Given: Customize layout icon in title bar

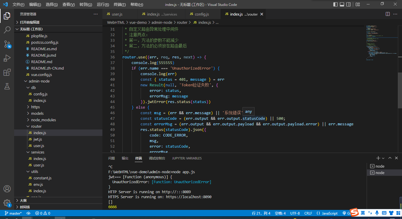Looking at the screenshot, I should (358, 4).
